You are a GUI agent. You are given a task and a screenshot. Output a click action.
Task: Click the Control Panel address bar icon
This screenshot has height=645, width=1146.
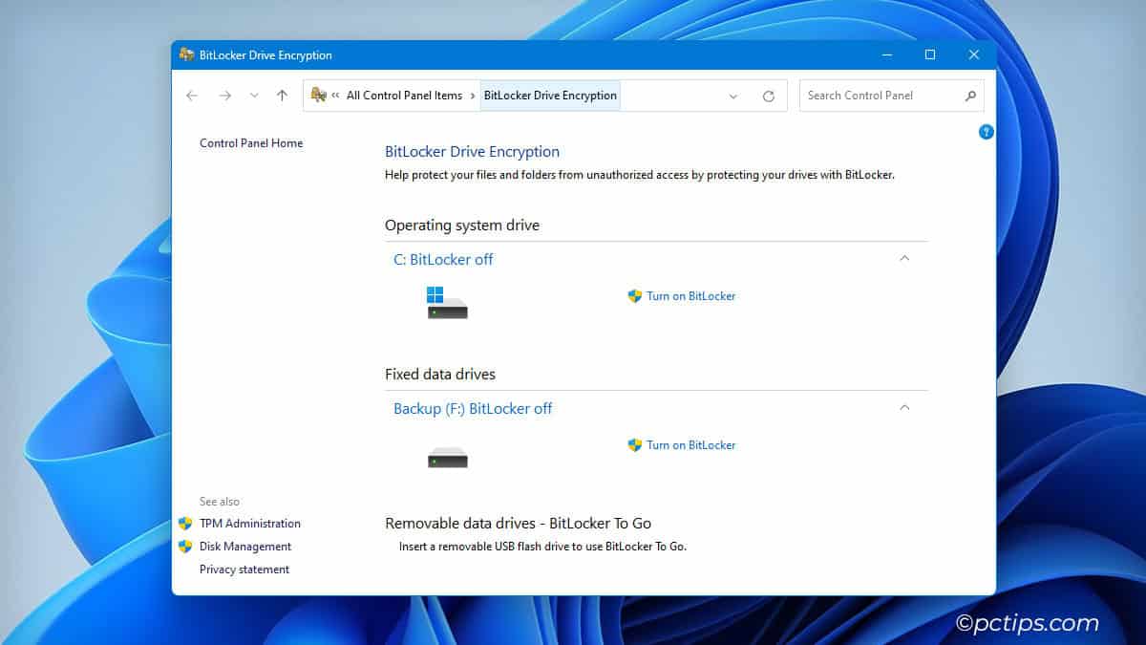point(319,96)
